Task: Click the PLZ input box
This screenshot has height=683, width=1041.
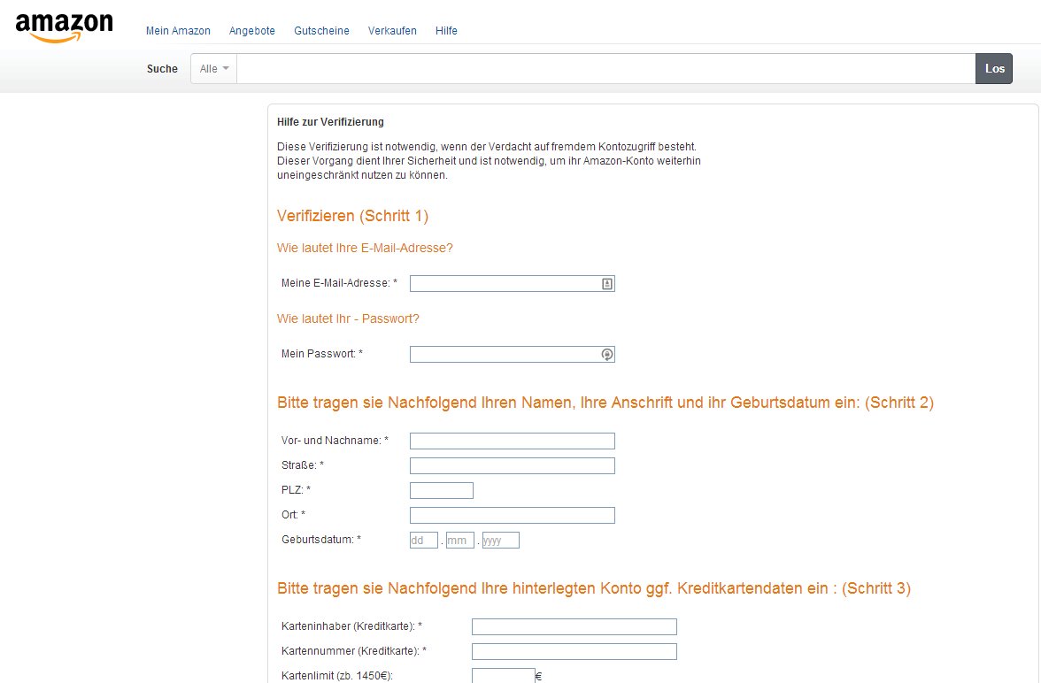Action: click(x=441, y=490)
